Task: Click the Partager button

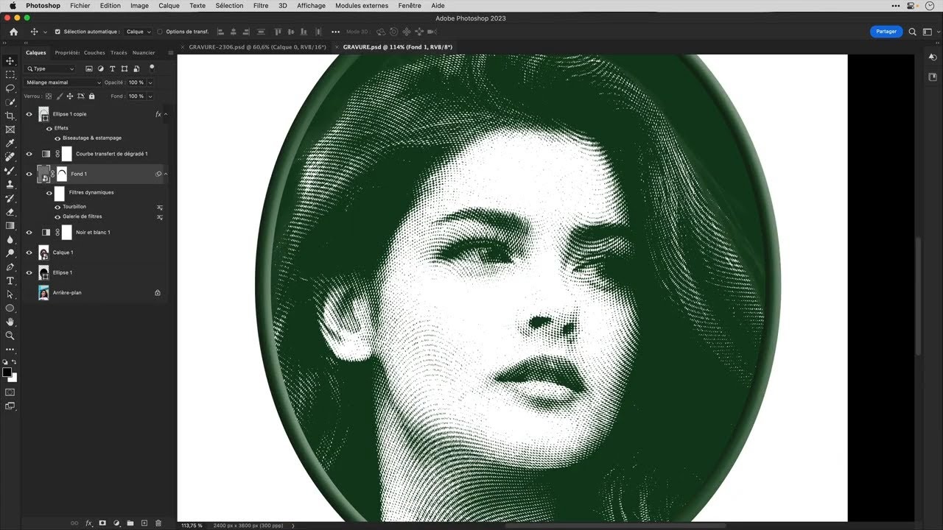Action: pos(886,32)
